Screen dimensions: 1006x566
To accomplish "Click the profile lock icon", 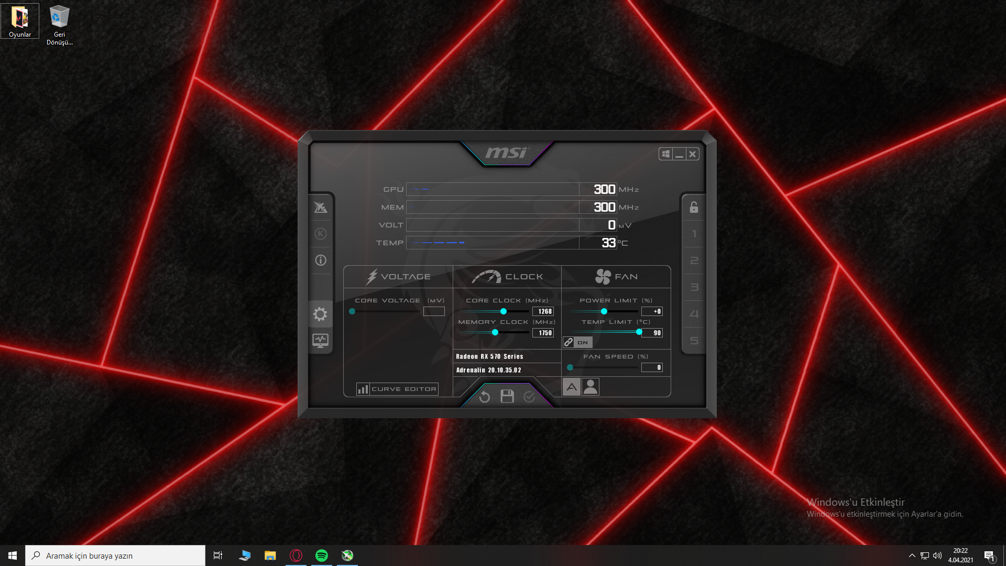I will (x=693, y=208).
